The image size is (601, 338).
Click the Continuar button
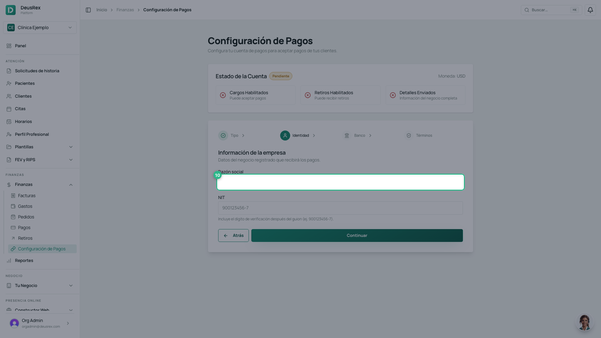(357, 235)
